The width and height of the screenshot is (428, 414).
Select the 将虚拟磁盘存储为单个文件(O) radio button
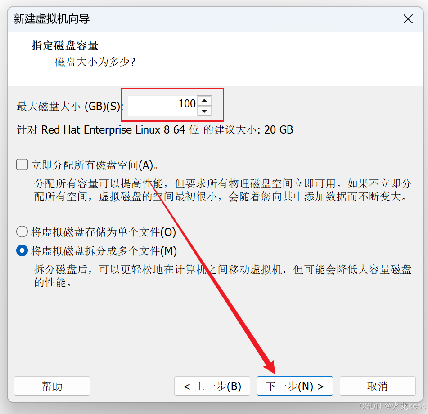click(x=22, y=231)
